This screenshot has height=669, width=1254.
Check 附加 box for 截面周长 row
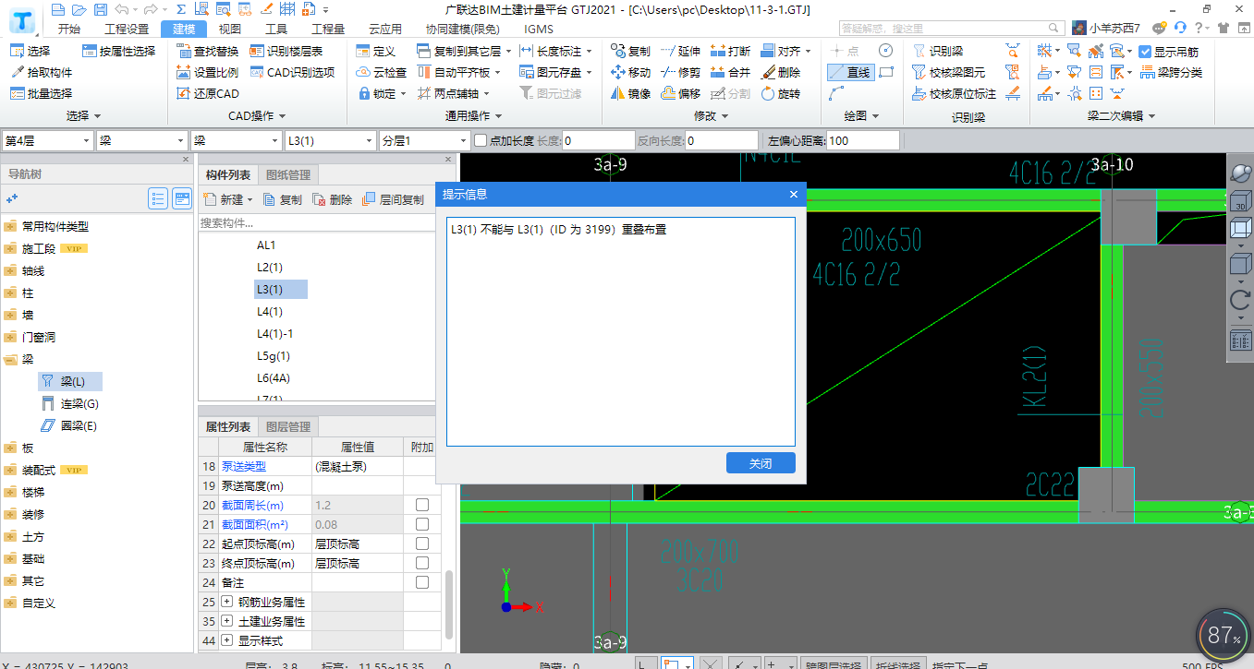(x=422, y=505)
